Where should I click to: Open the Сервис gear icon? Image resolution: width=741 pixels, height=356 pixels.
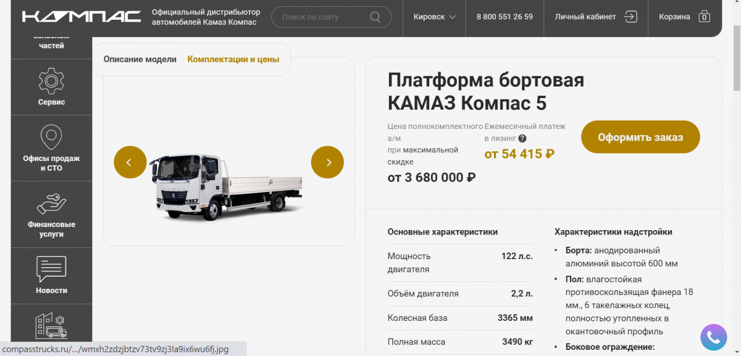pyautogui.click(x=51, y=81)
